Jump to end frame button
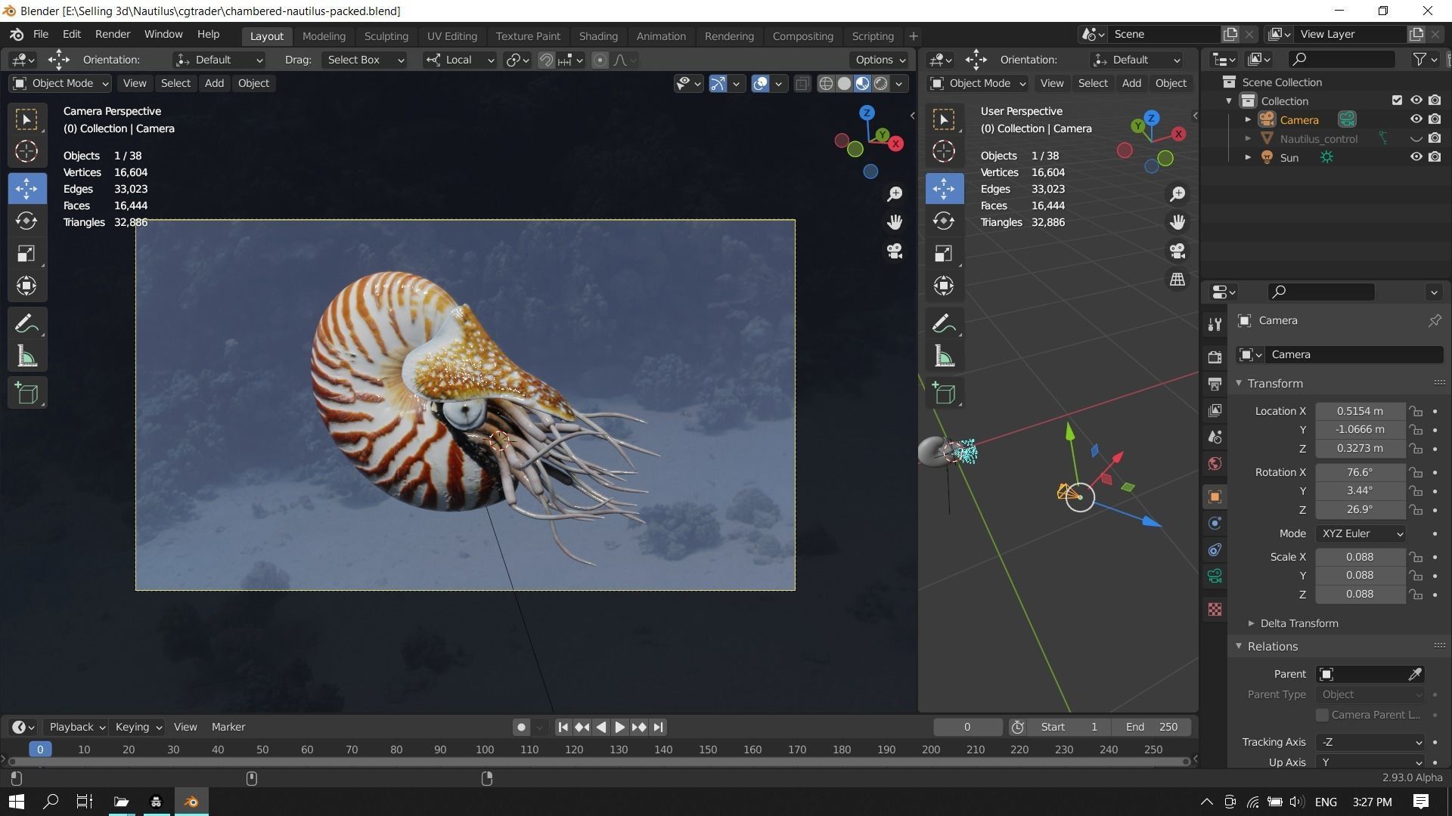The image size is (1452, 816). coord(658,727)
